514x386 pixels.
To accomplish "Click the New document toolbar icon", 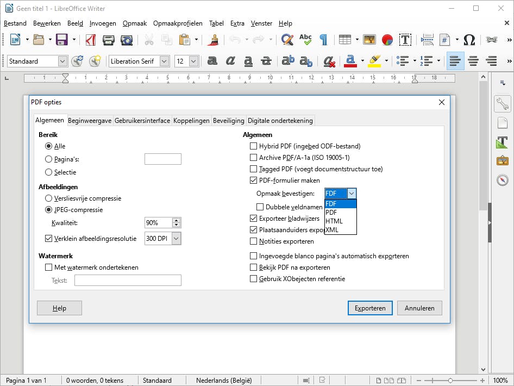I will [x=15, y=40].
